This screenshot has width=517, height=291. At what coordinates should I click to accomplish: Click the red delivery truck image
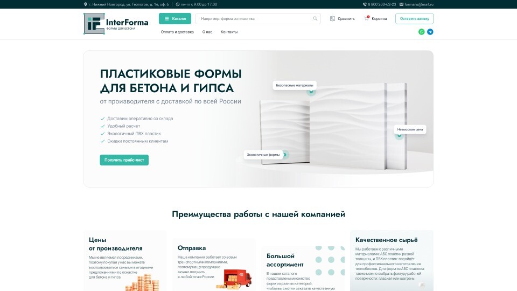click(234, 280)
